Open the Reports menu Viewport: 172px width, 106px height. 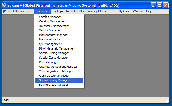(71, 11)
